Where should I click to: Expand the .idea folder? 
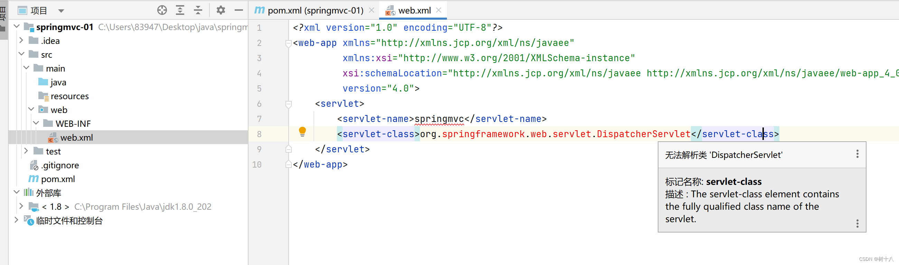pos(21,40)
